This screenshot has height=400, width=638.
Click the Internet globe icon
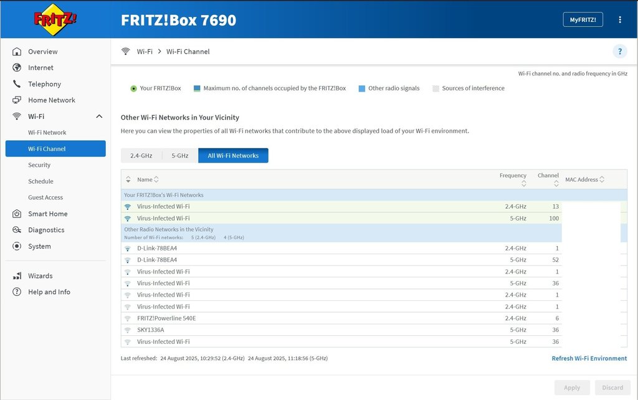(x=17, y=68)
